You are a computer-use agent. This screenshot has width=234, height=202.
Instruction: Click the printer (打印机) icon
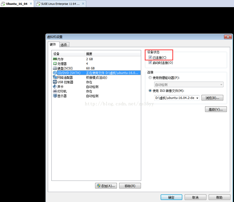coord(55,91)
